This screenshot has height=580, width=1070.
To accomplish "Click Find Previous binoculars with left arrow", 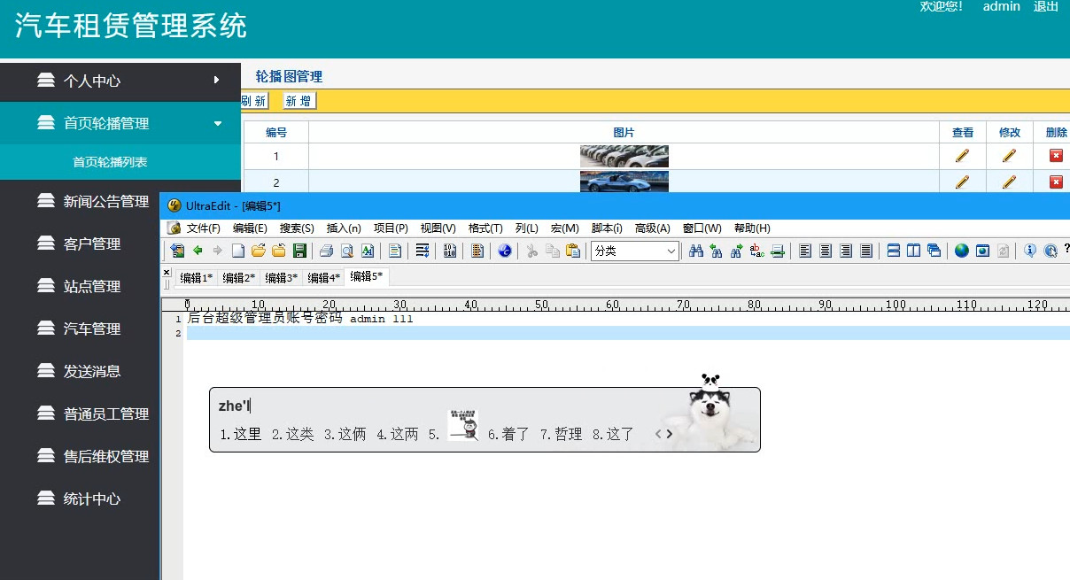I will click(x=716, y=251).
